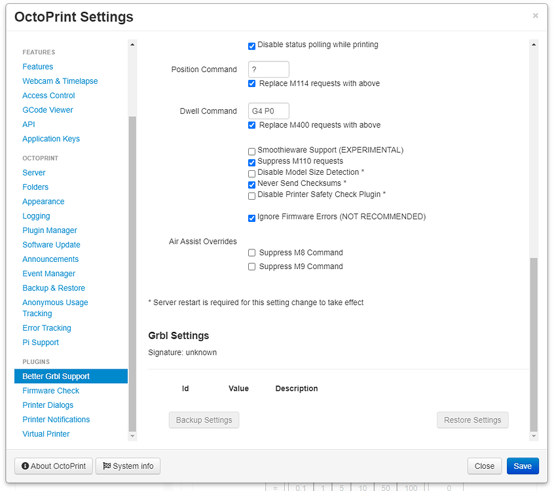Viewport: 554px width, 491px height.
Task: Open Features settings page
Action: [37, 66]
